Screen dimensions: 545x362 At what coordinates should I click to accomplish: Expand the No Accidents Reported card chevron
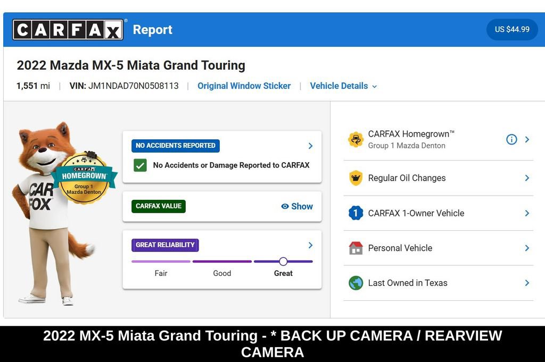pos(310,146)
